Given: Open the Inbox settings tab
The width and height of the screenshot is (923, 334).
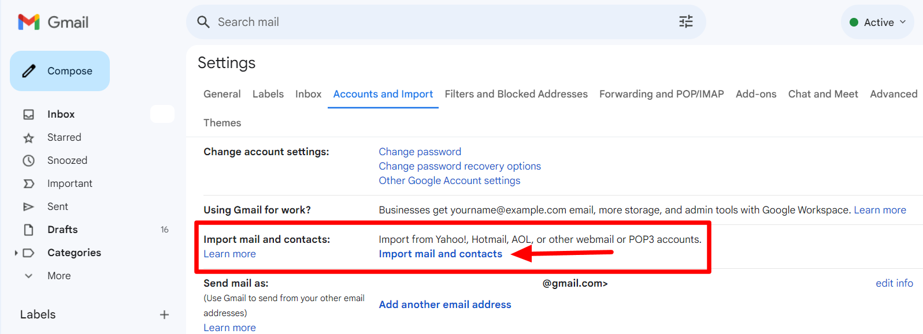Looking at the screenshot, I should coord(308,94).
